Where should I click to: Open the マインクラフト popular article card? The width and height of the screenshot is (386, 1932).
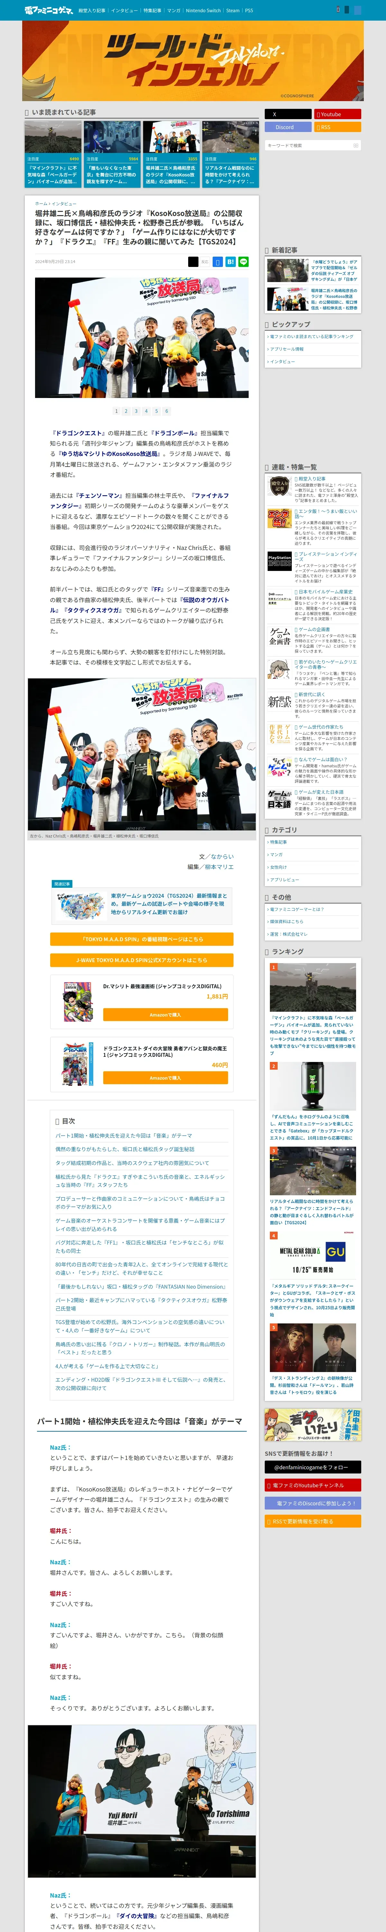point(53,155)
